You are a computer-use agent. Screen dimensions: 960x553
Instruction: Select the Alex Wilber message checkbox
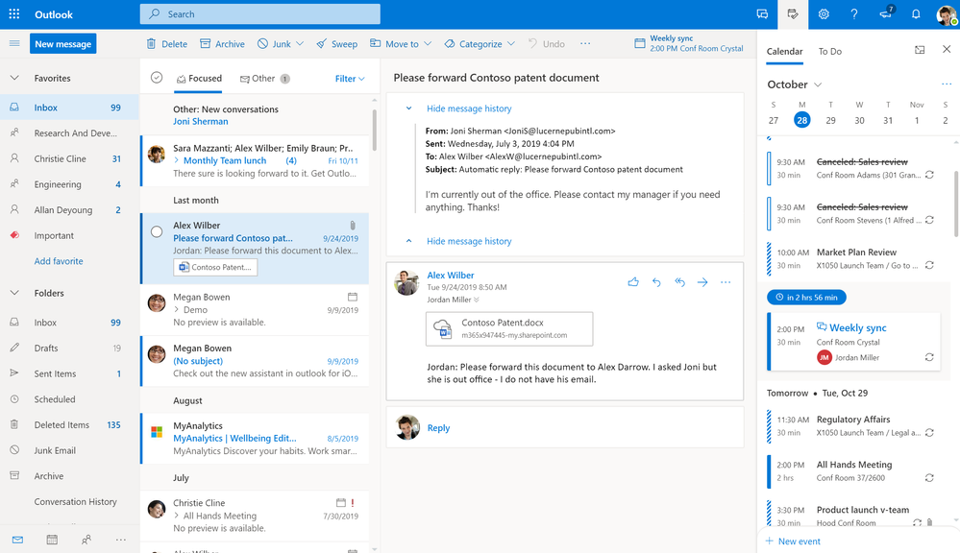pos(157,231)
